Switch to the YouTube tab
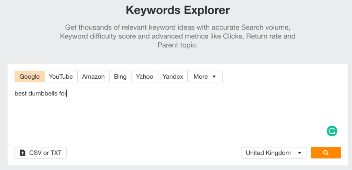The width and height of the screenshot is (352, 170). 61,77
